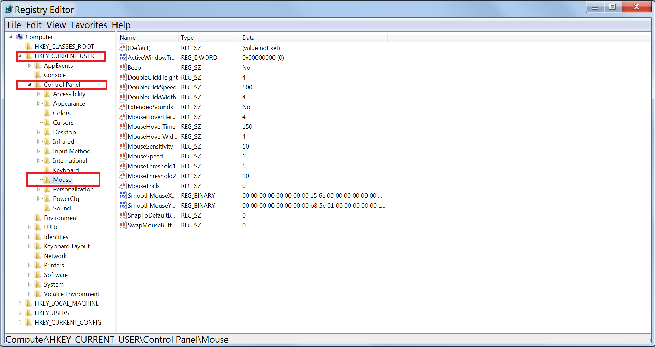
Task: Click the Sound key folder icon
Action: 47,208
